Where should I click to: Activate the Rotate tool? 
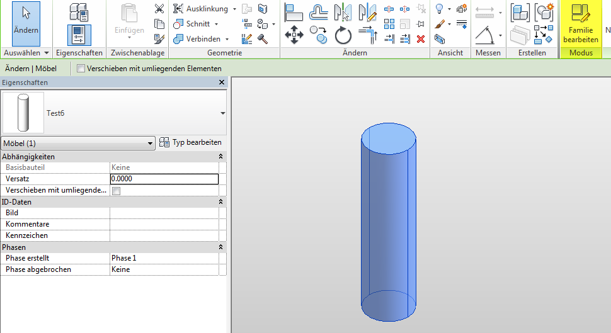point(343,35)
